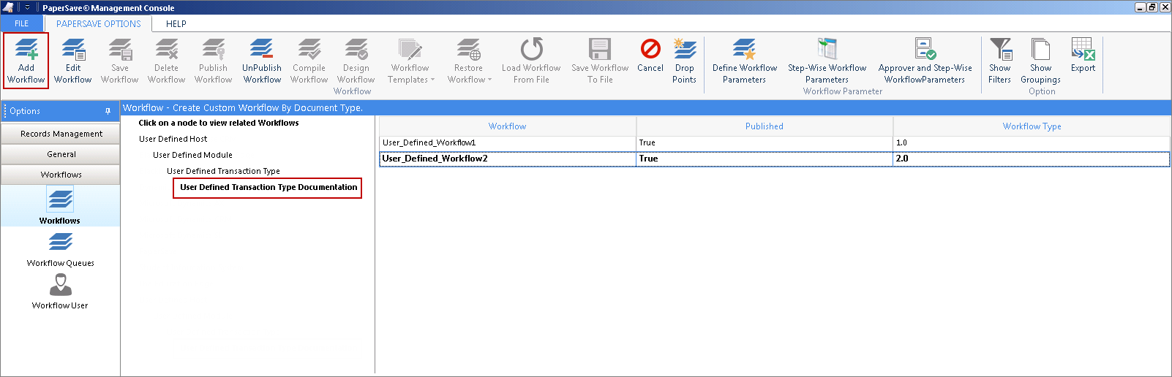Screen dimensions: 1172x377
Task: Click the PaperSave application icon in title bar
Action: (x=8, y=7)
